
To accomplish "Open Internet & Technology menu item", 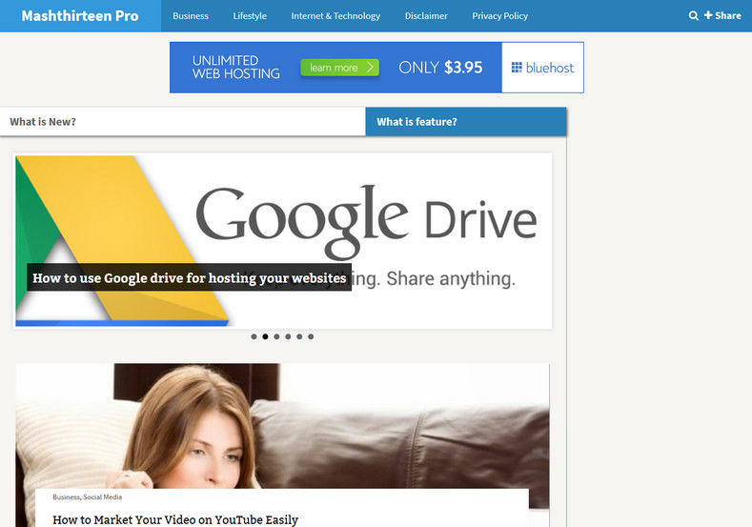I will (335, 16).
